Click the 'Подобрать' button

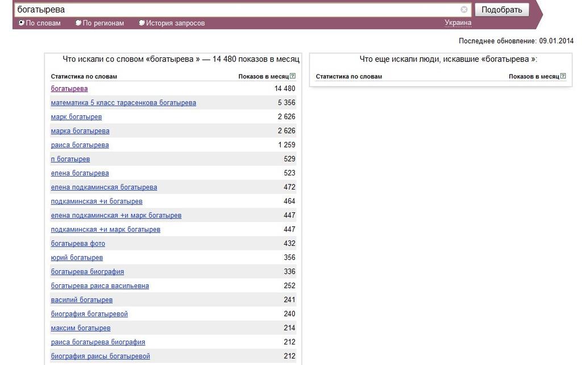502,10
